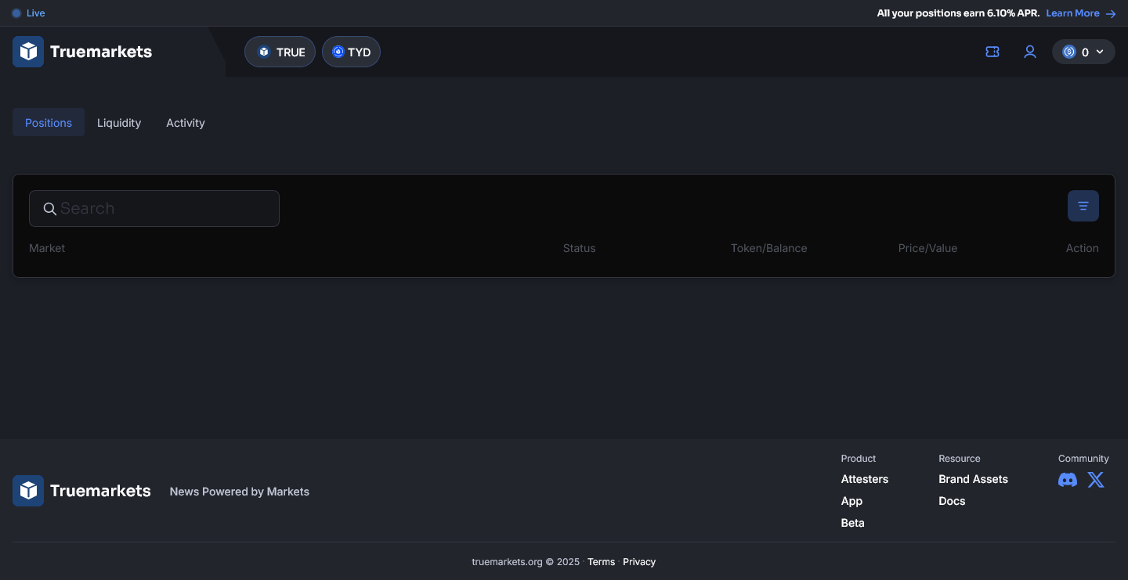Switch to the Activity tab
Screen dimensions: 1128x580
(185, 122)
